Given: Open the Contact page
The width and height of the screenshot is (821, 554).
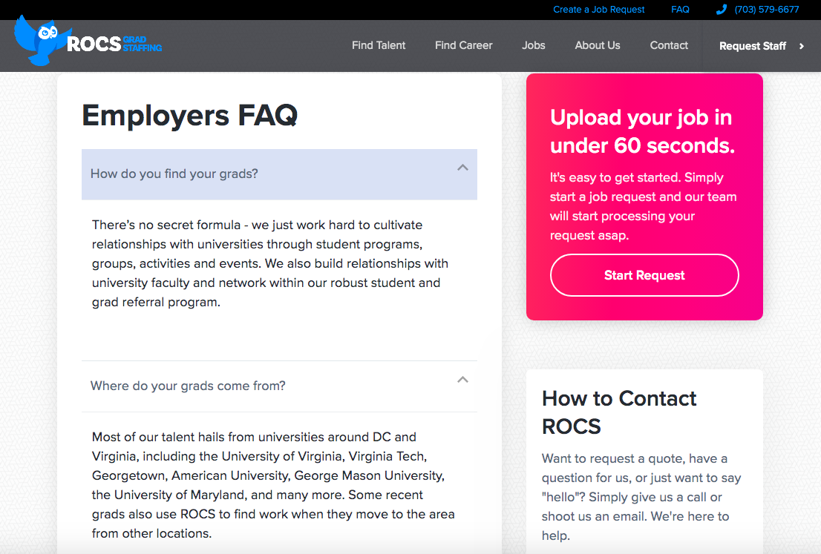Looking at the screenshot, I should click(669, 45).
